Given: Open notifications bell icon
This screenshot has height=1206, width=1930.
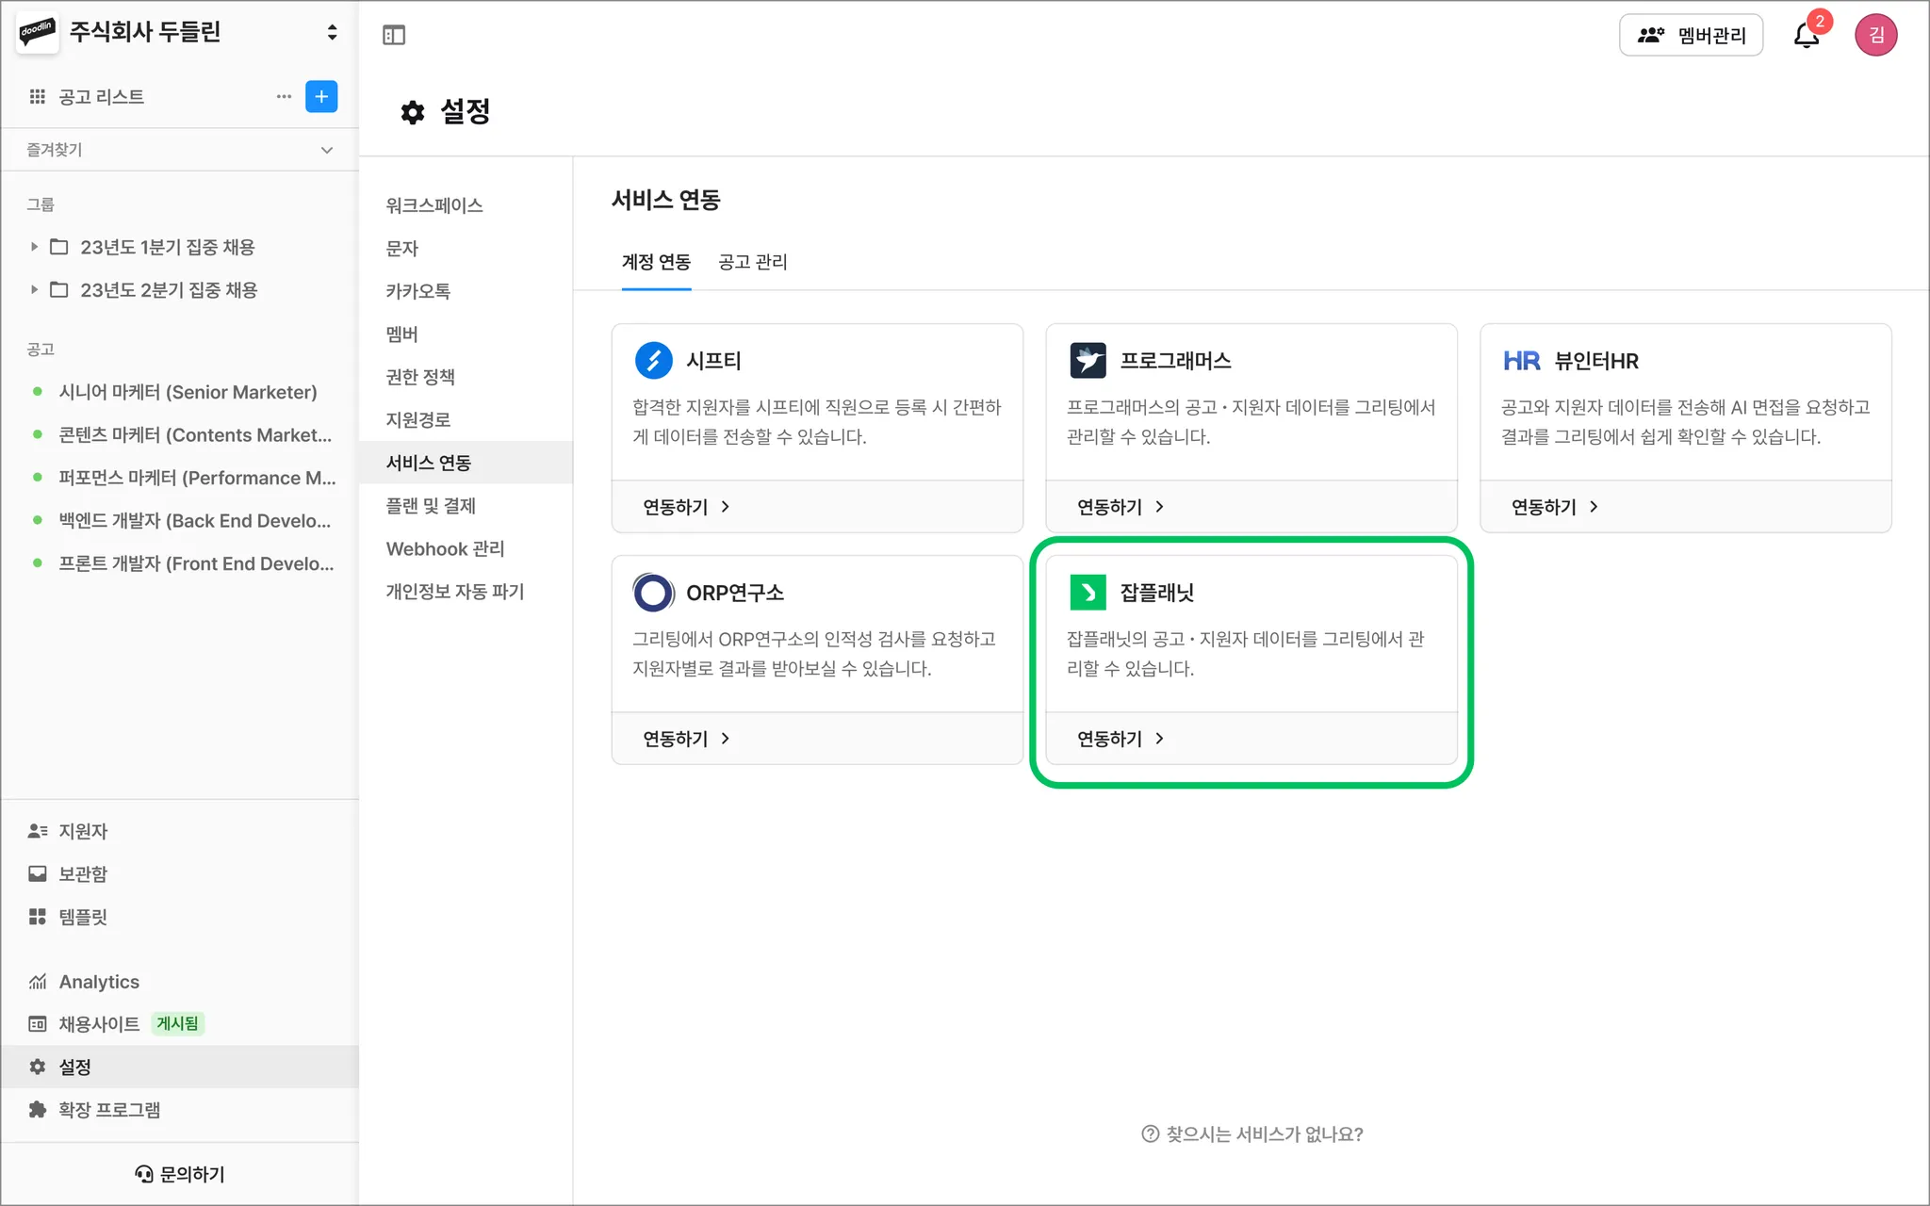Looking at the screenshot, I should tap(1806, 35).
